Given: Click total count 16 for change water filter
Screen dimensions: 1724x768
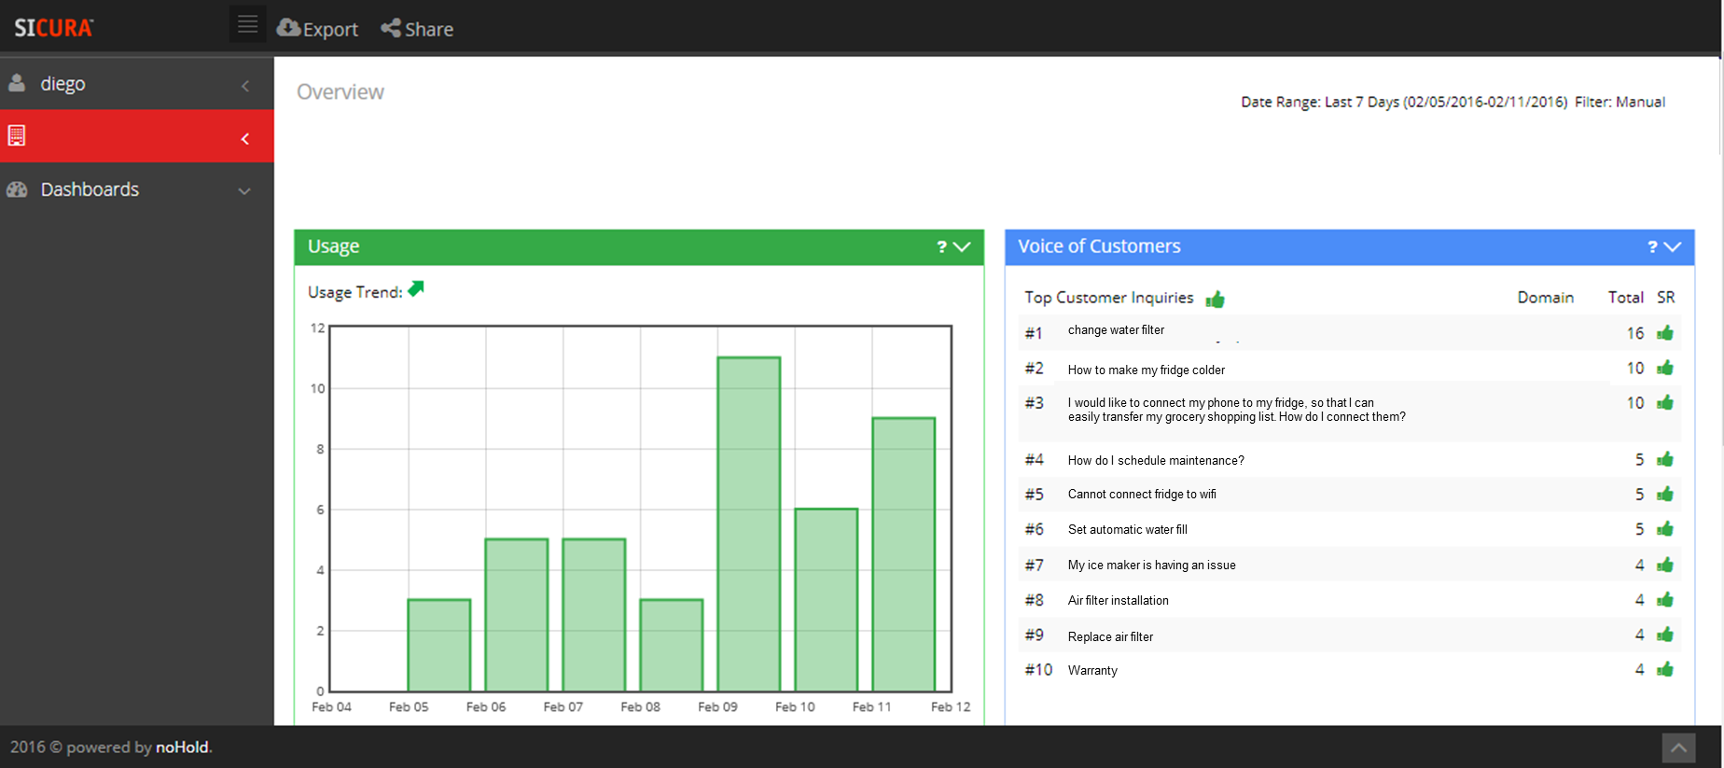Looking at the screenshot, I should point(1634,333).
